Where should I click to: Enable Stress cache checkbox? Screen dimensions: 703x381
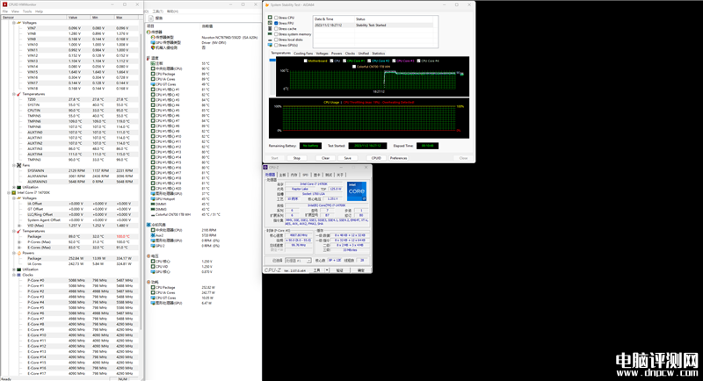(276, 28)
